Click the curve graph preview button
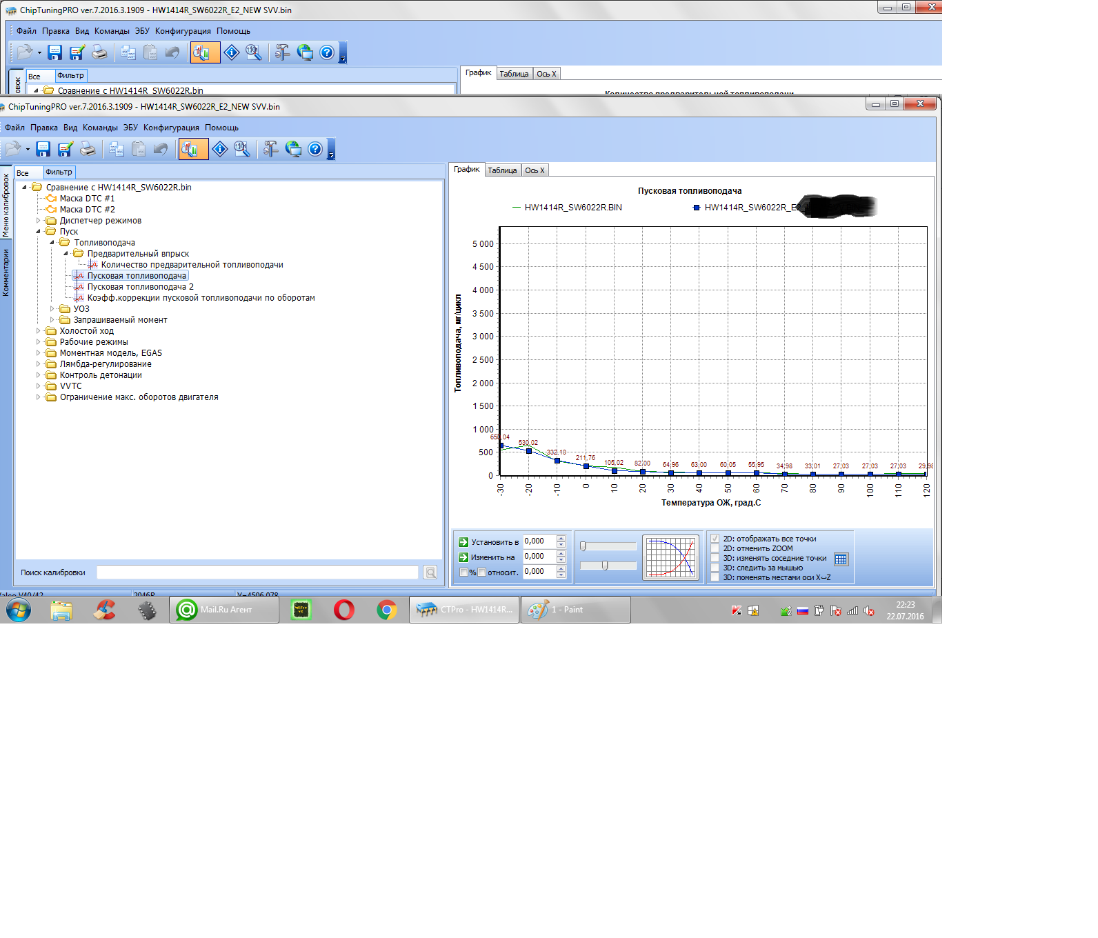 tap(670, 557)
